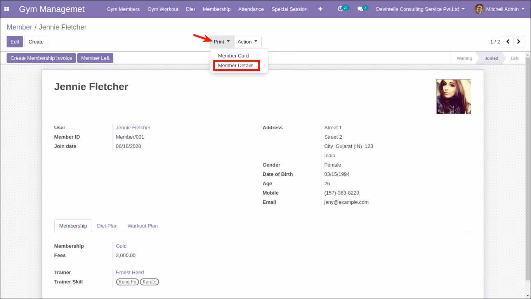
Task: Open the Workout Plan tab
Action: (x=142, y=226)
